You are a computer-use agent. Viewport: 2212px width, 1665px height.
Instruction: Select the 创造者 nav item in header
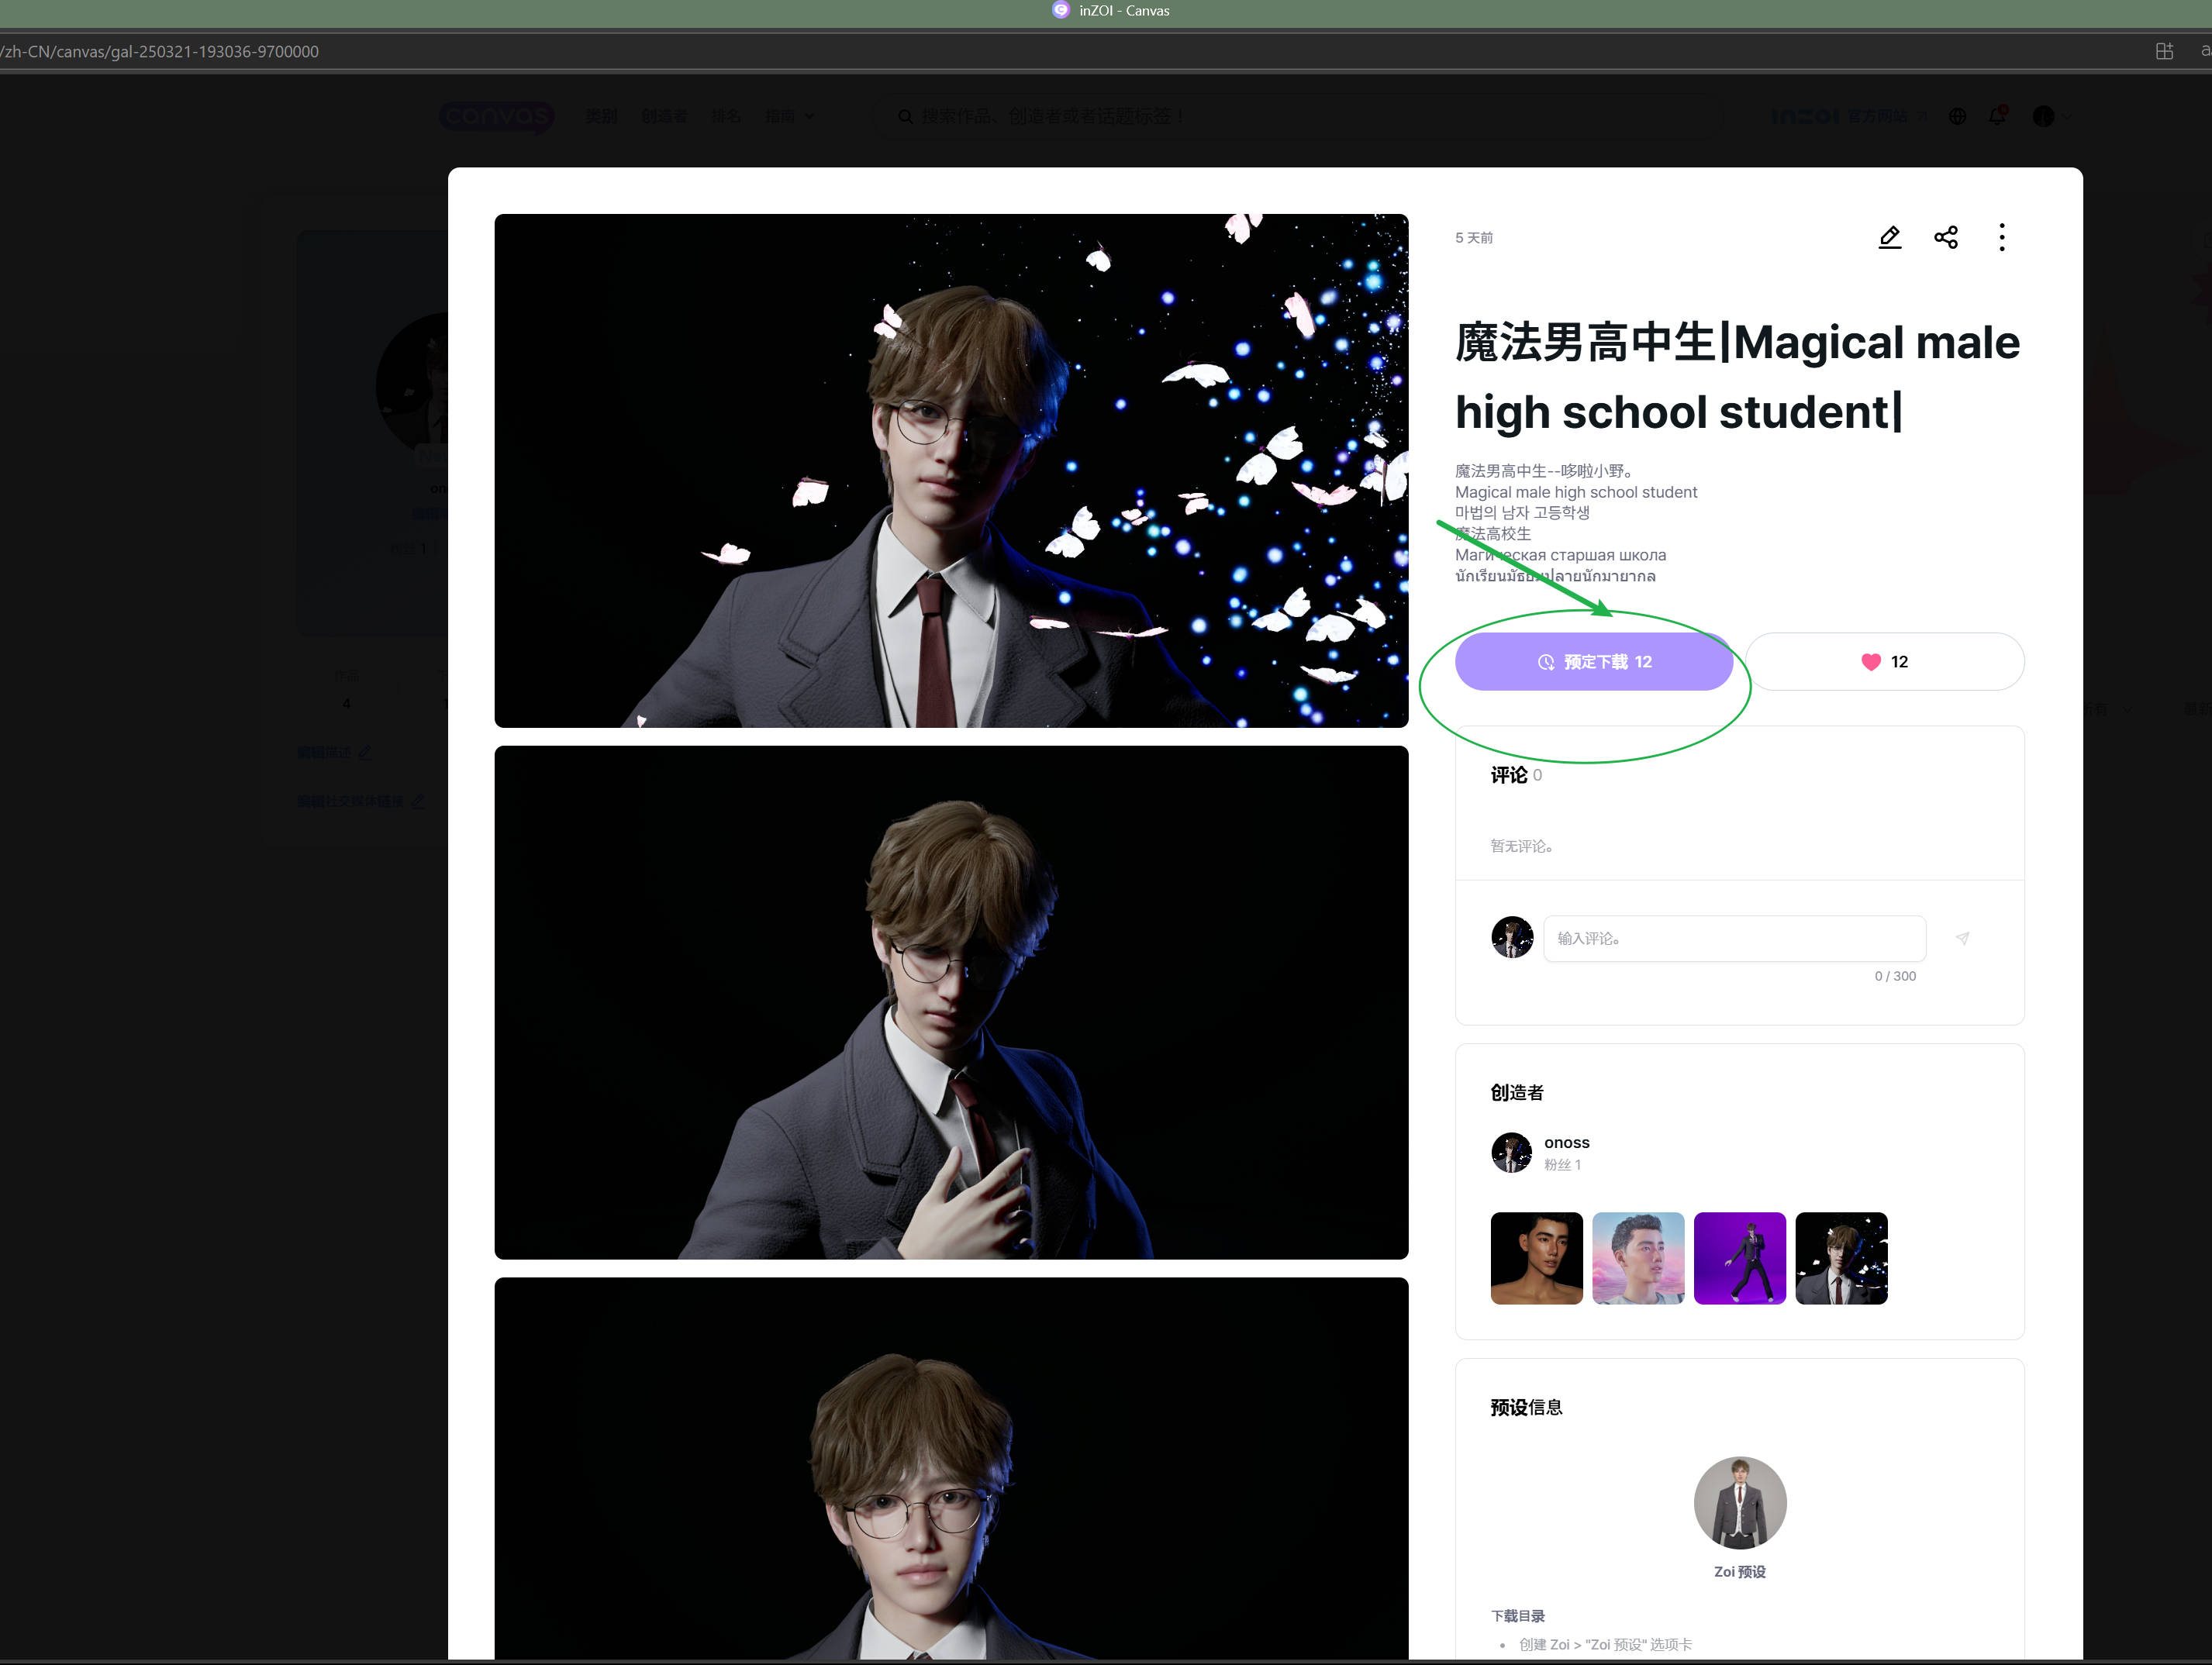[664, 116]
